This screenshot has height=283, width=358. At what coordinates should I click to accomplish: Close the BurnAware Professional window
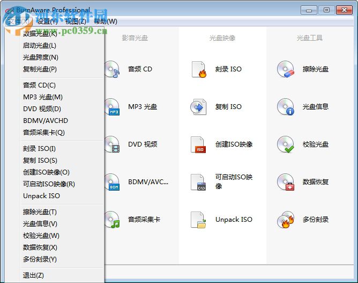click(x=344, y=10)
